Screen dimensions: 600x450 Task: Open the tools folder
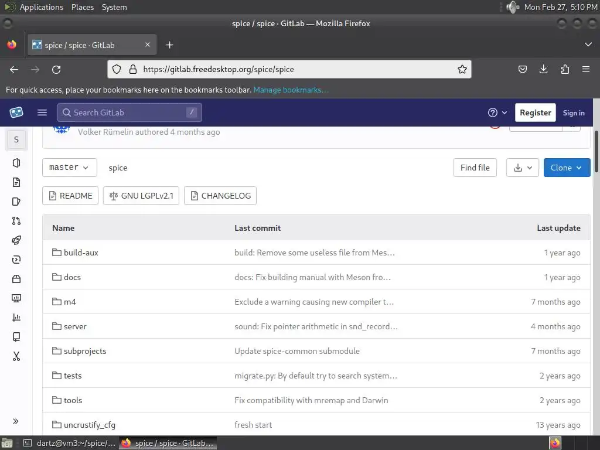tap(73, 400)
